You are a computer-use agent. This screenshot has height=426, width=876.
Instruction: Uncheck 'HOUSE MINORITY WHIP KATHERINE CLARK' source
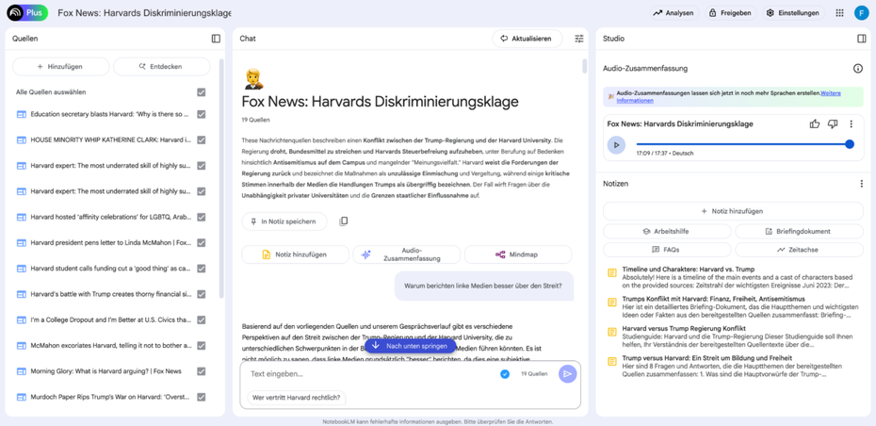(202, 139)
